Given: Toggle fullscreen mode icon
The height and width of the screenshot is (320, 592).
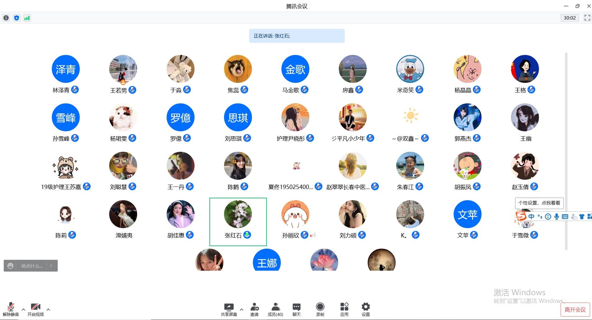Looking at the screenshot, I should coord(587,18).
